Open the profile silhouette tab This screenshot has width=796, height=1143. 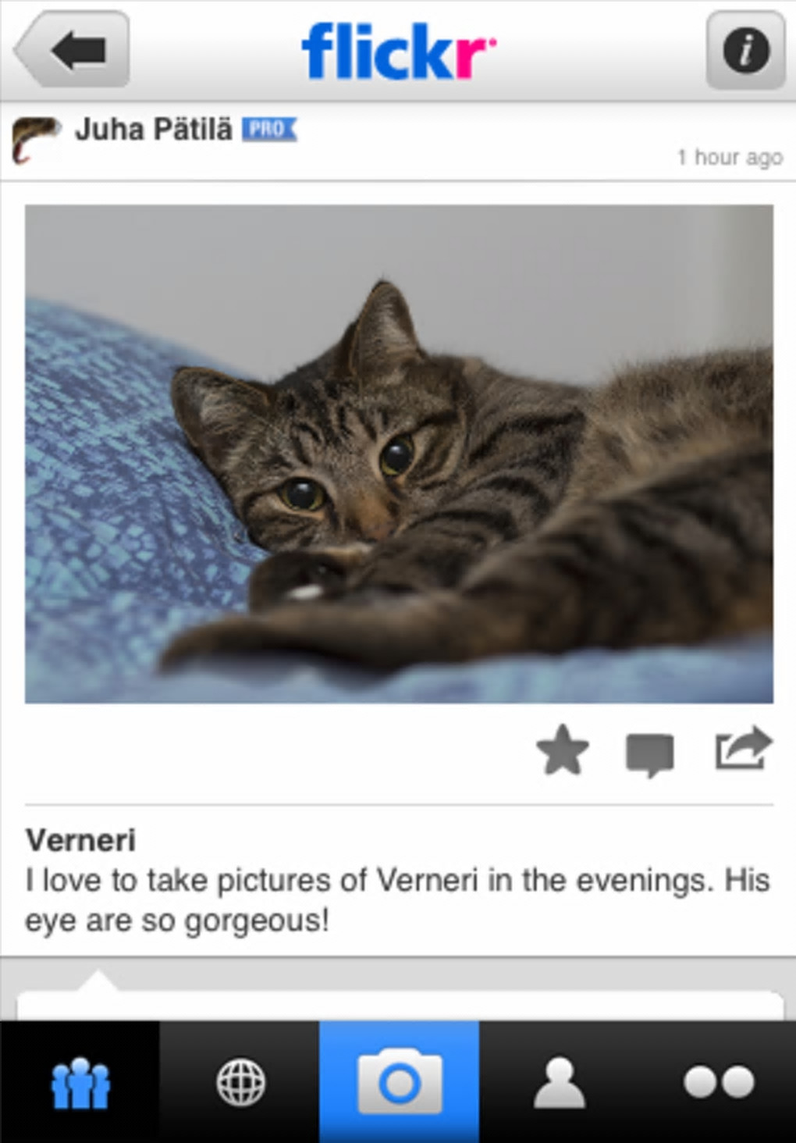(x=559, y=1082)
